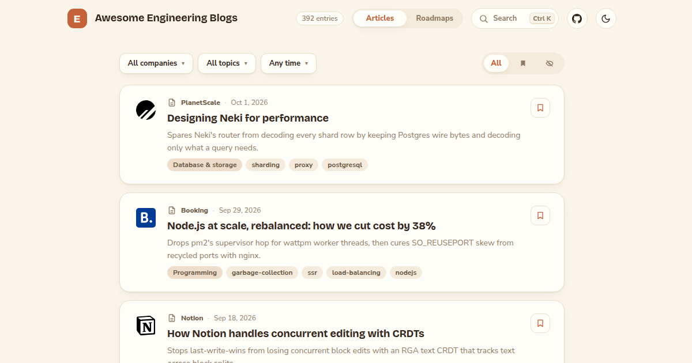The width and height of the screenshot is (692, 363).
Task: Open the All companies dropdown
Action: (x=156, y=63)
